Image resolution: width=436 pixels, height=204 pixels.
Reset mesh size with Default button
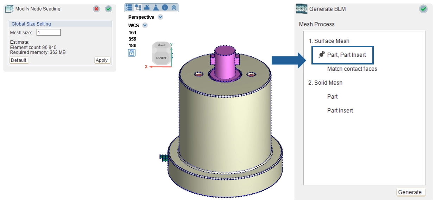19,60
